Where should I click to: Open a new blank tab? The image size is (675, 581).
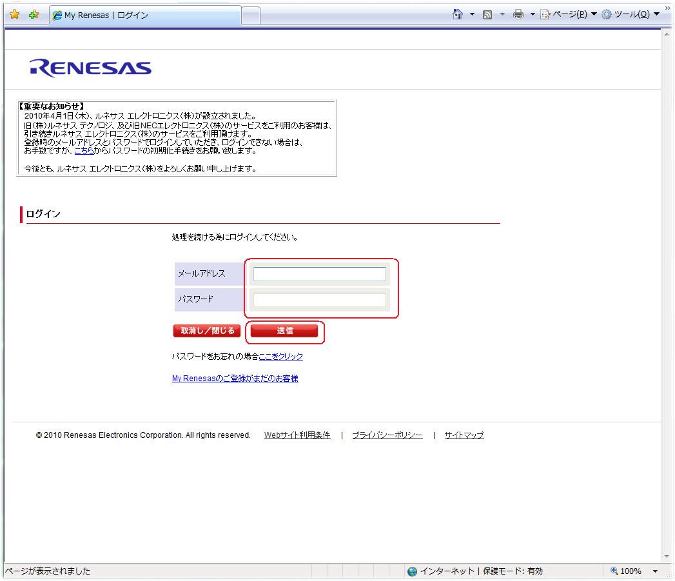pos(251,15)
